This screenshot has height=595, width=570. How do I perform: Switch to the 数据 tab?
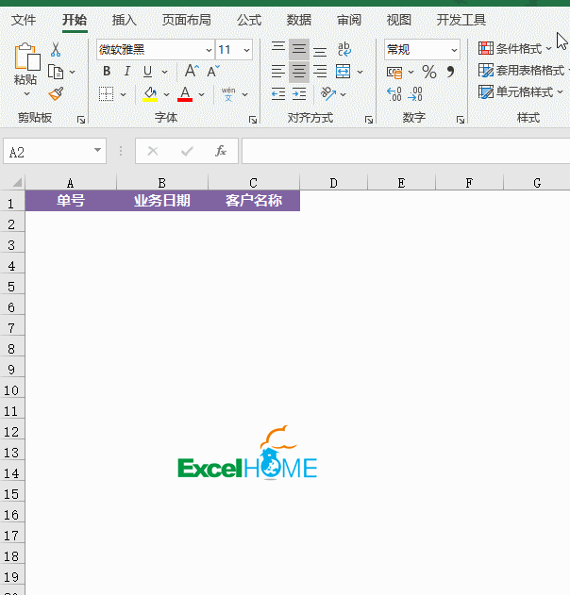click(x=299, y=20)
